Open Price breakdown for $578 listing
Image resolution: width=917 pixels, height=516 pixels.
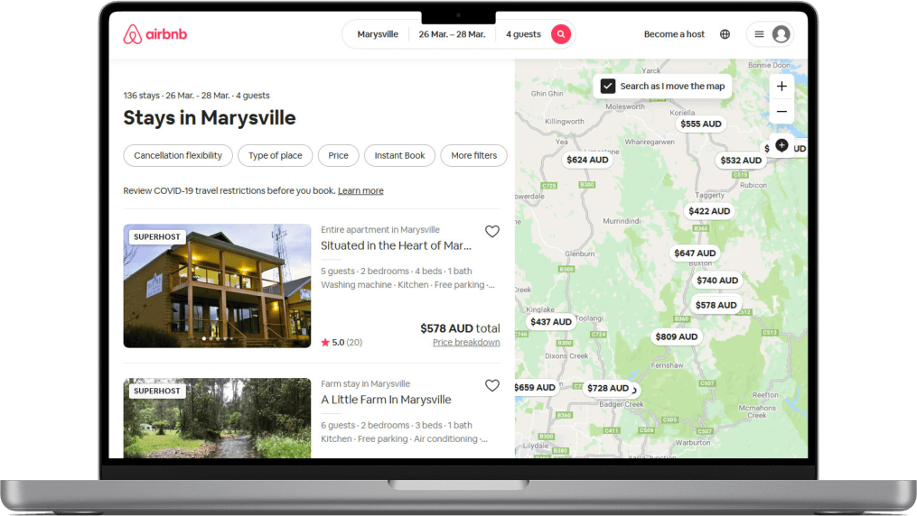click(x=466, y=343)
